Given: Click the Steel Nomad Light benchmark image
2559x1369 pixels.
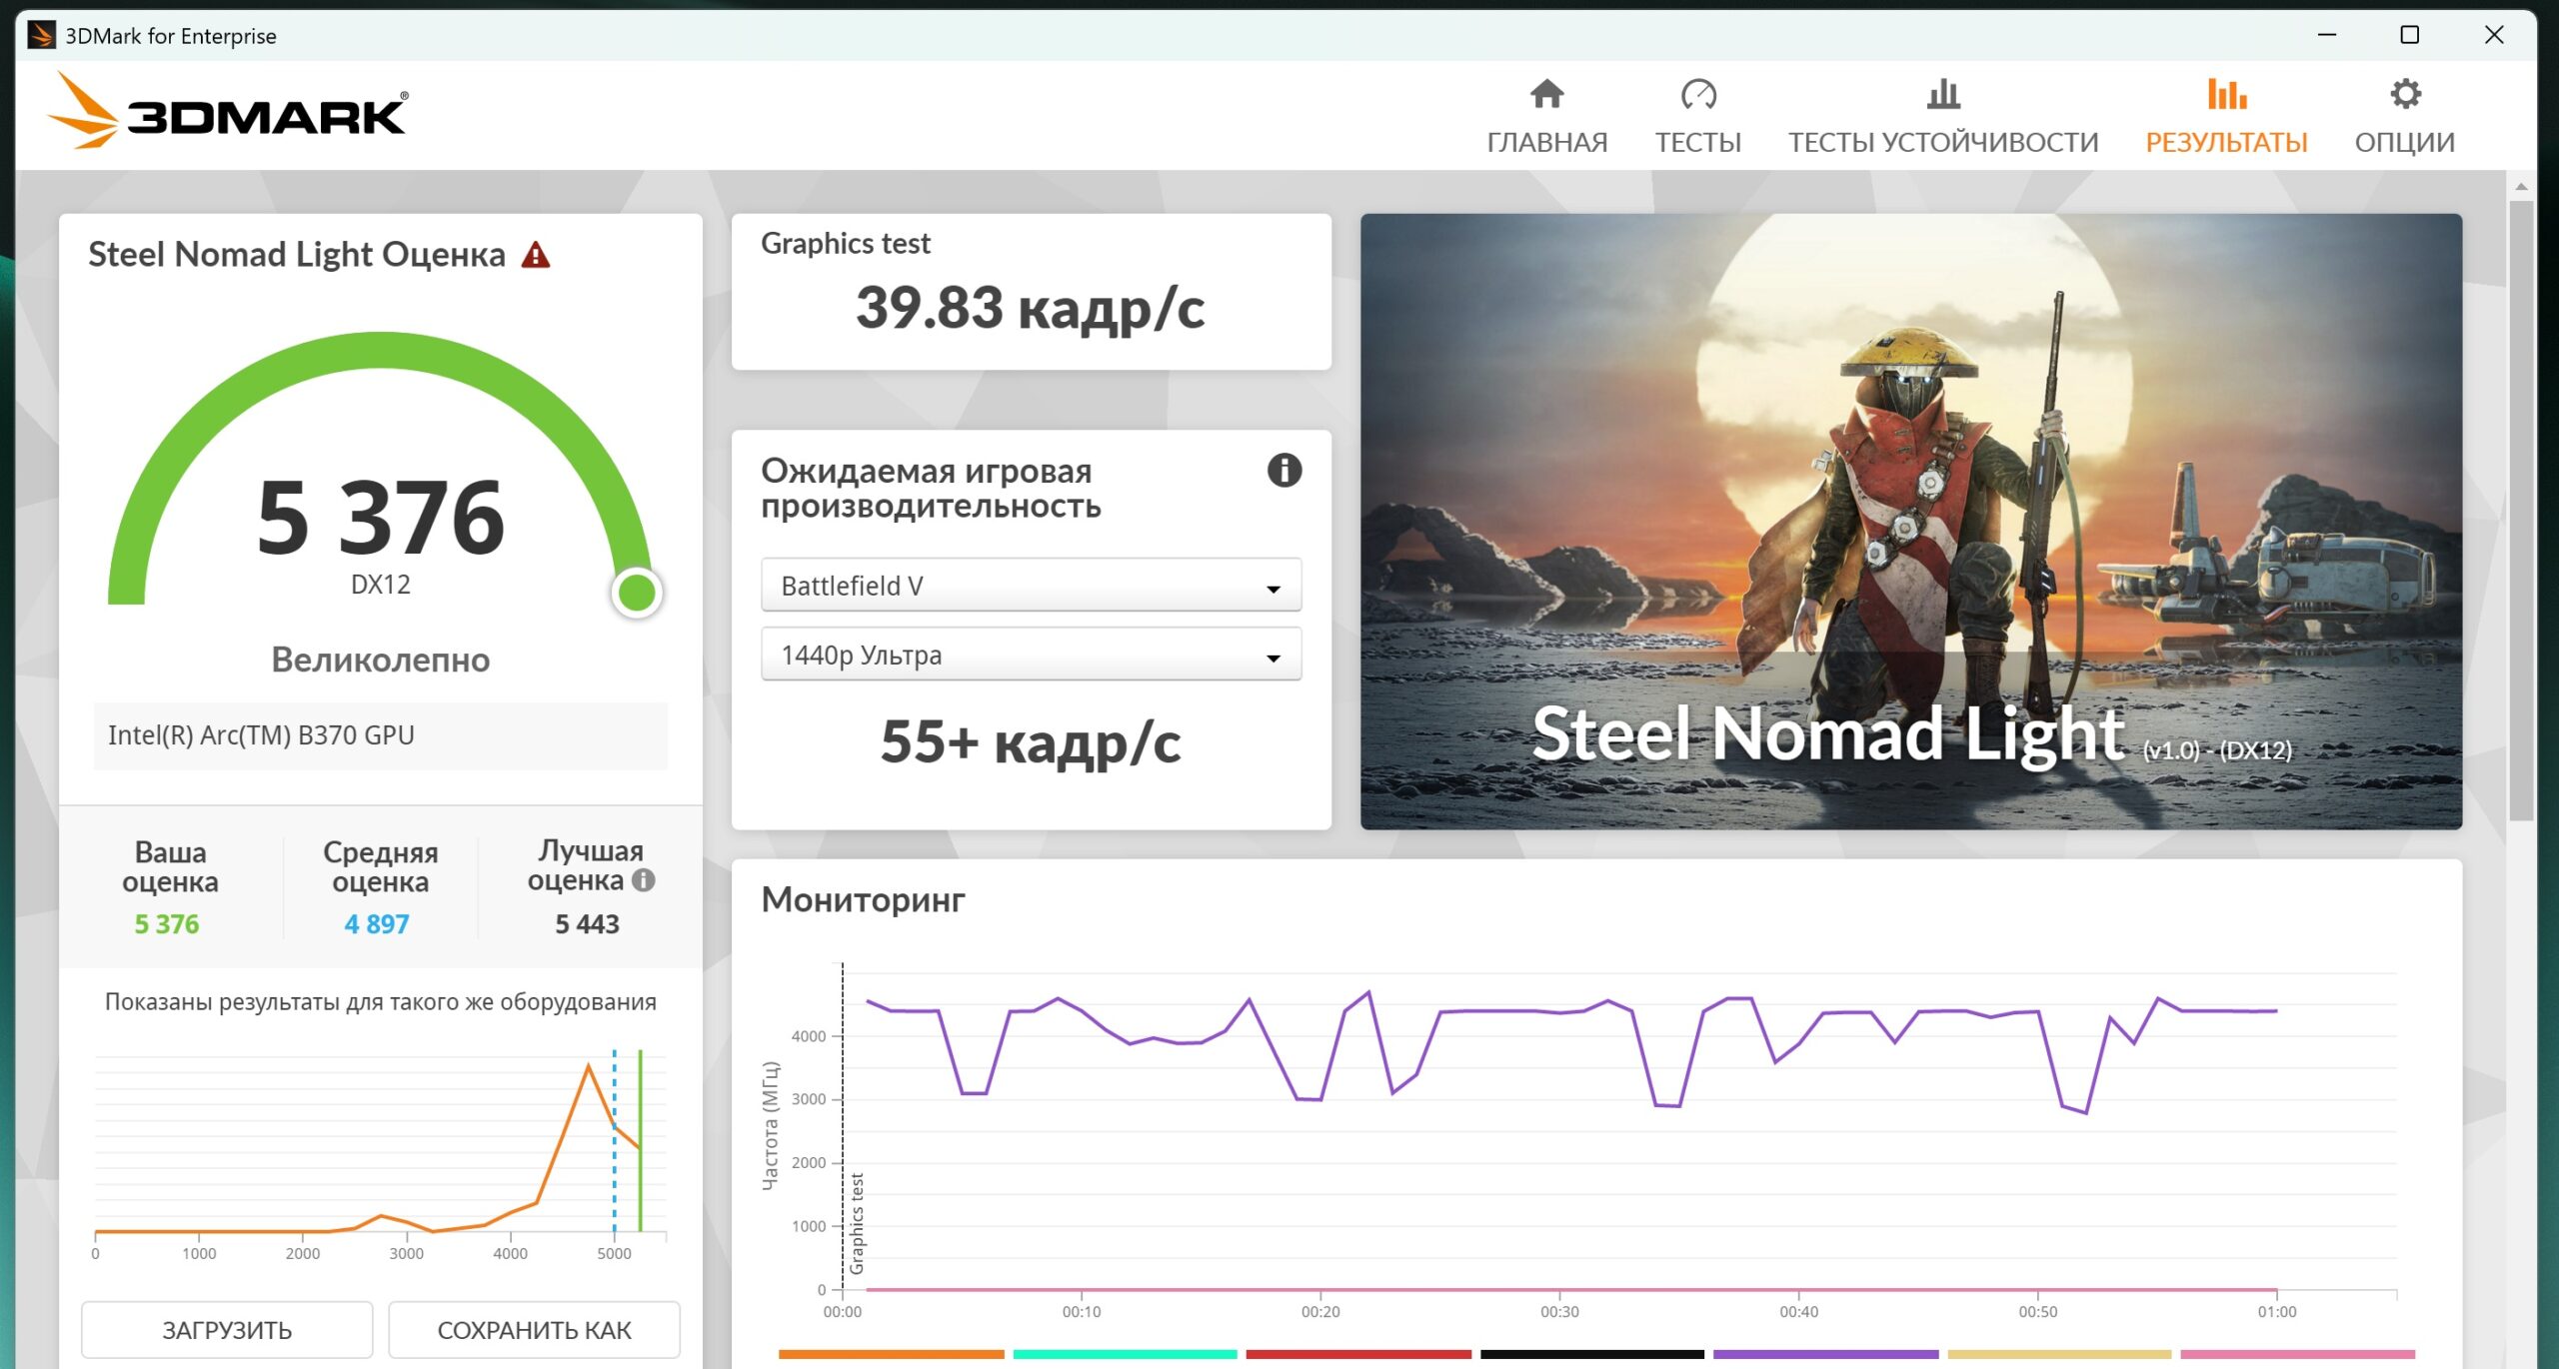Looking at the screenshot, I should (1910, 521).
